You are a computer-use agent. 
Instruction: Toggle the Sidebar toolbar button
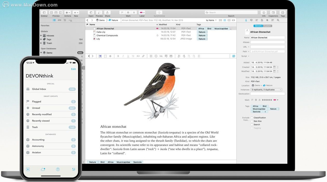(44, 12)
